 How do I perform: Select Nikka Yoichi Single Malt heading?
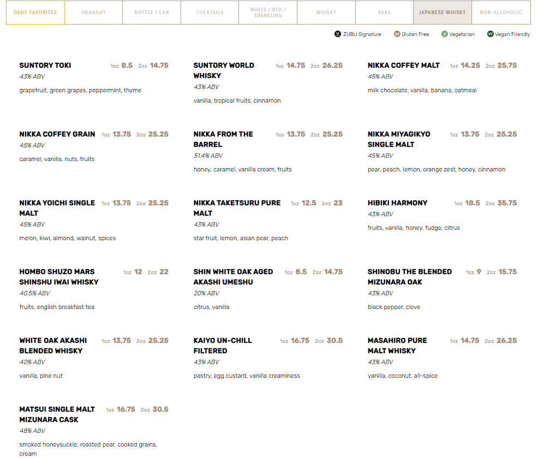pos(57,208)
